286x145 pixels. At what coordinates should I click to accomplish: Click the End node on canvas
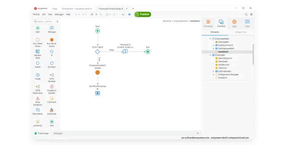148,52
